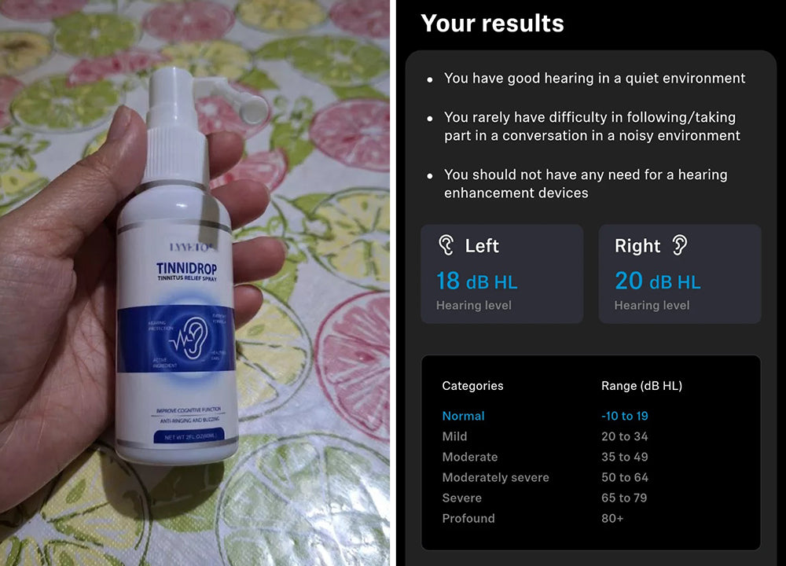This screenshot has width=786, height=566.
Task: Click the 18 dB HL value
Action: tap(477, 281)
